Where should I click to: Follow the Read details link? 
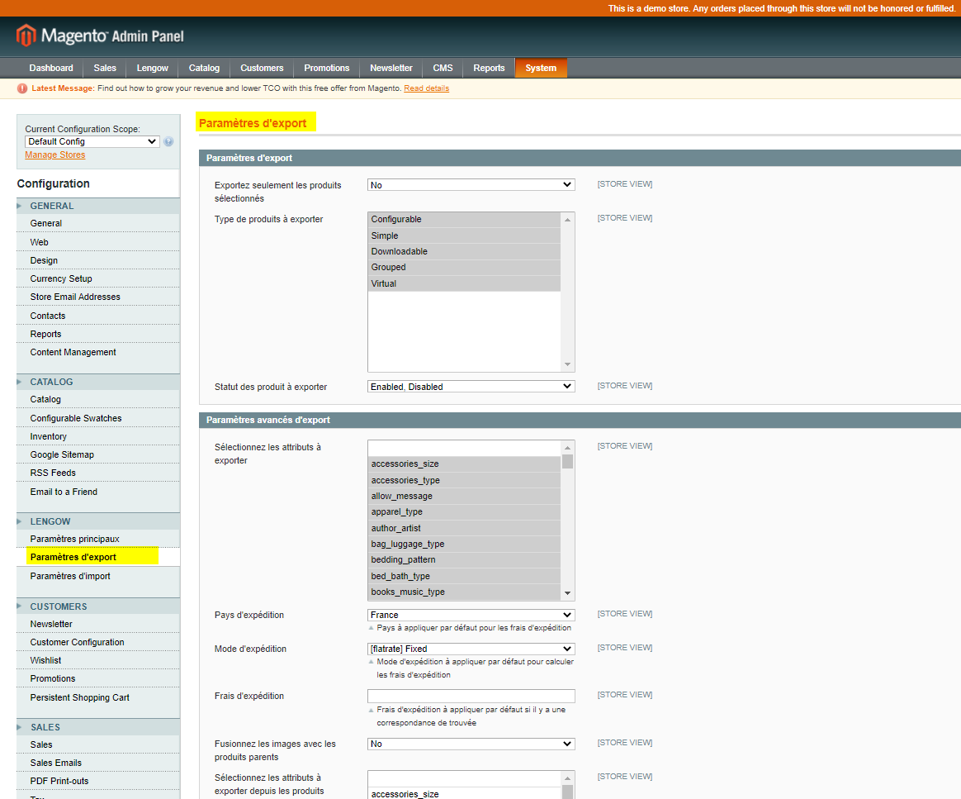click(427, 88)
